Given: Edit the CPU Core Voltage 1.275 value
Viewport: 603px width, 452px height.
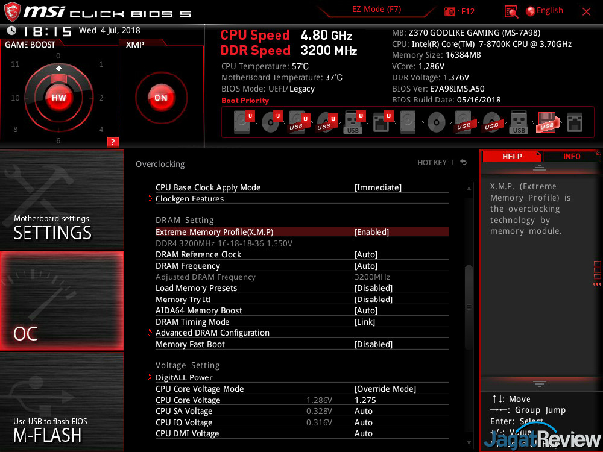Looking at the screenshot, I should click(x=365, y=400).
